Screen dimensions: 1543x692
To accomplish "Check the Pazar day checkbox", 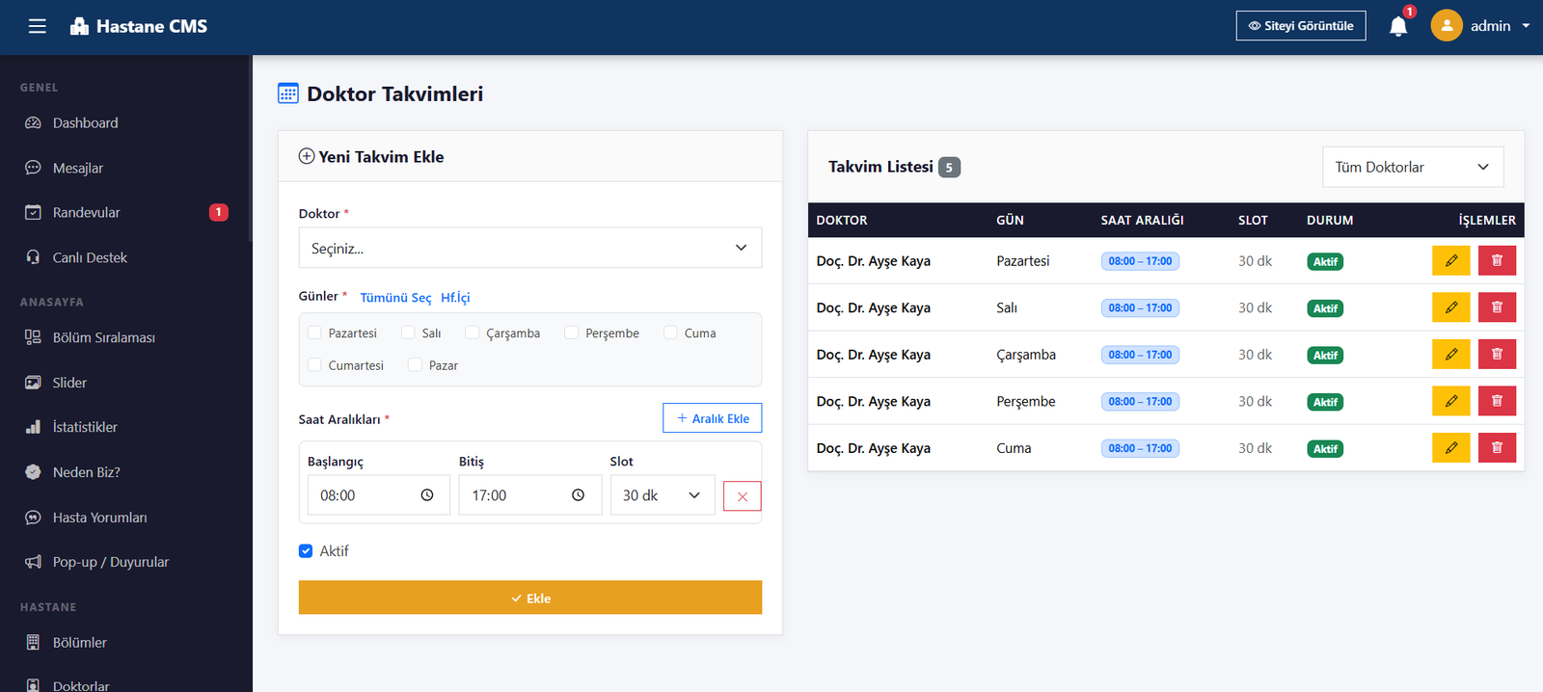I will (415, 364).
